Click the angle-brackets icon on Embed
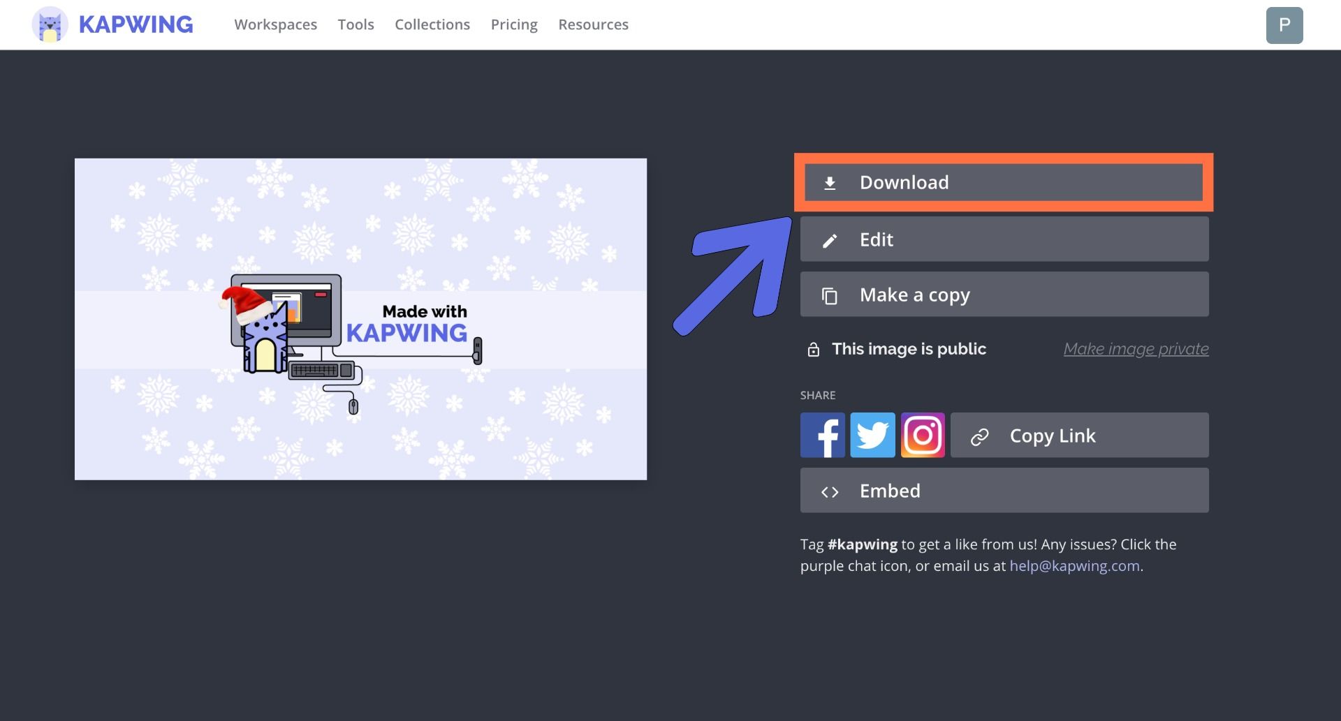The width and height of the screenshot is (1341, 721). [x=830, y=491]
